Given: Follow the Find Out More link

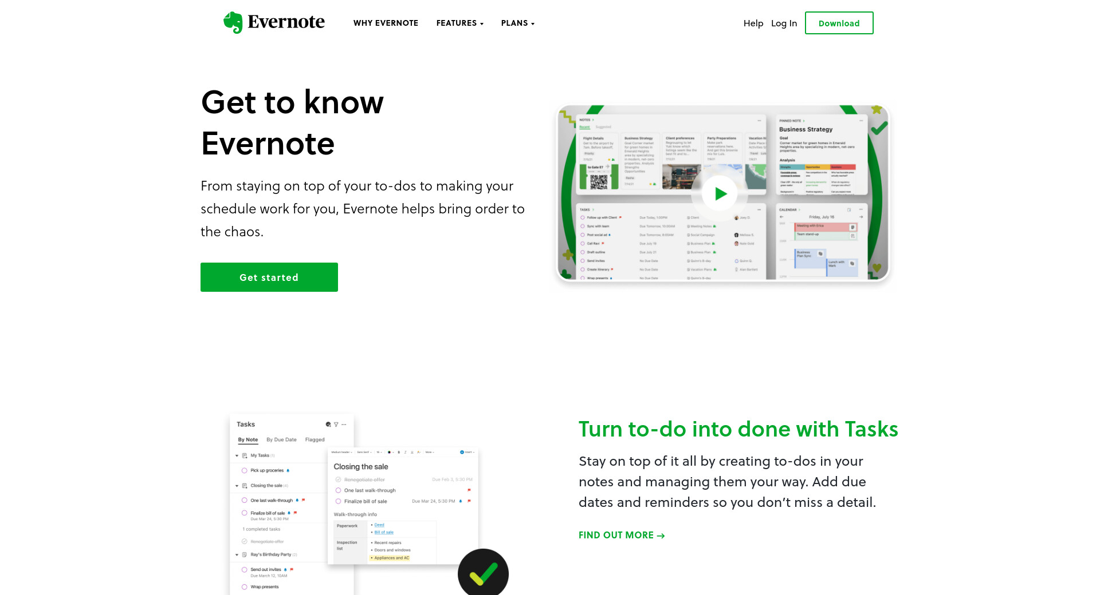Looking at the screenshot, I should [622, 535].
